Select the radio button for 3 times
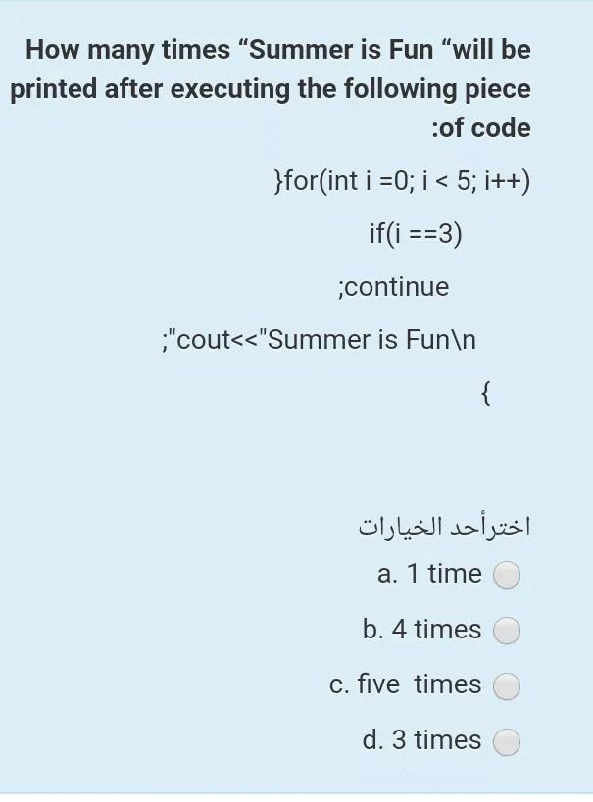593x802 pixels. point(507,742)
